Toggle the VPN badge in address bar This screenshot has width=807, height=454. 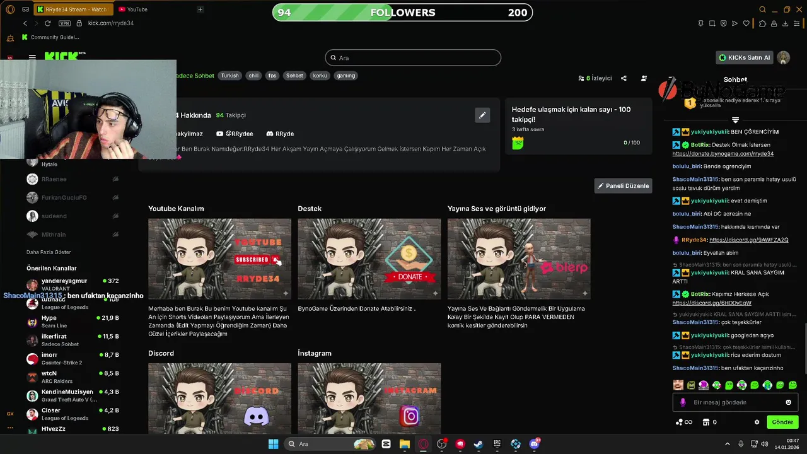[x=64, y=23]
